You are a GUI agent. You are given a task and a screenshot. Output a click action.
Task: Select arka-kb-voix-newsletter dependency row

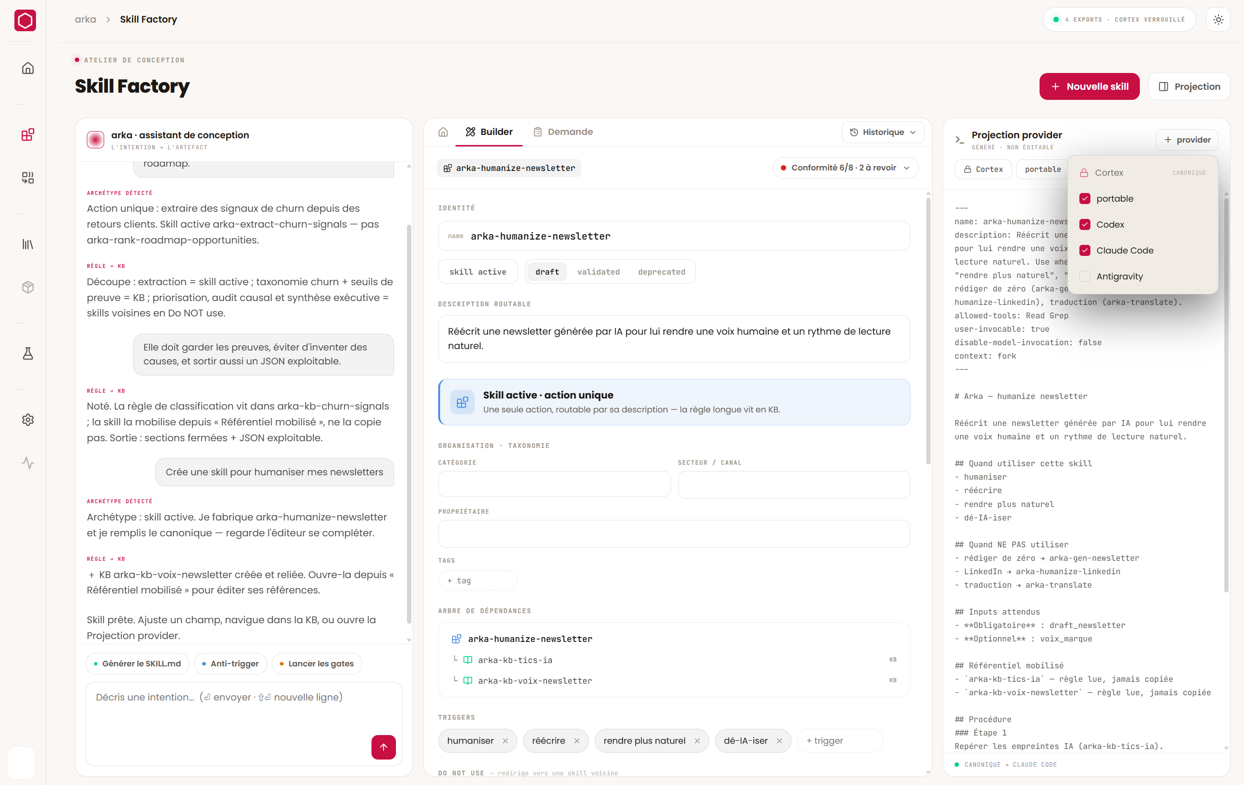674,681
